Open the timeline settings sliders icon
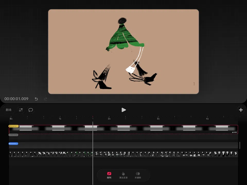Image resolution: width=247 pixels, height=185 pixels. pos(21,110)
